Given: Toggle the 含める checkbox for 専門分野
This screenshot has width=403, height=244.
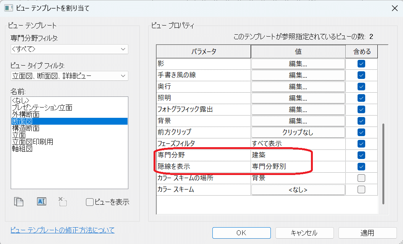Looking at the screenshot, I should [x=361, y=155].
